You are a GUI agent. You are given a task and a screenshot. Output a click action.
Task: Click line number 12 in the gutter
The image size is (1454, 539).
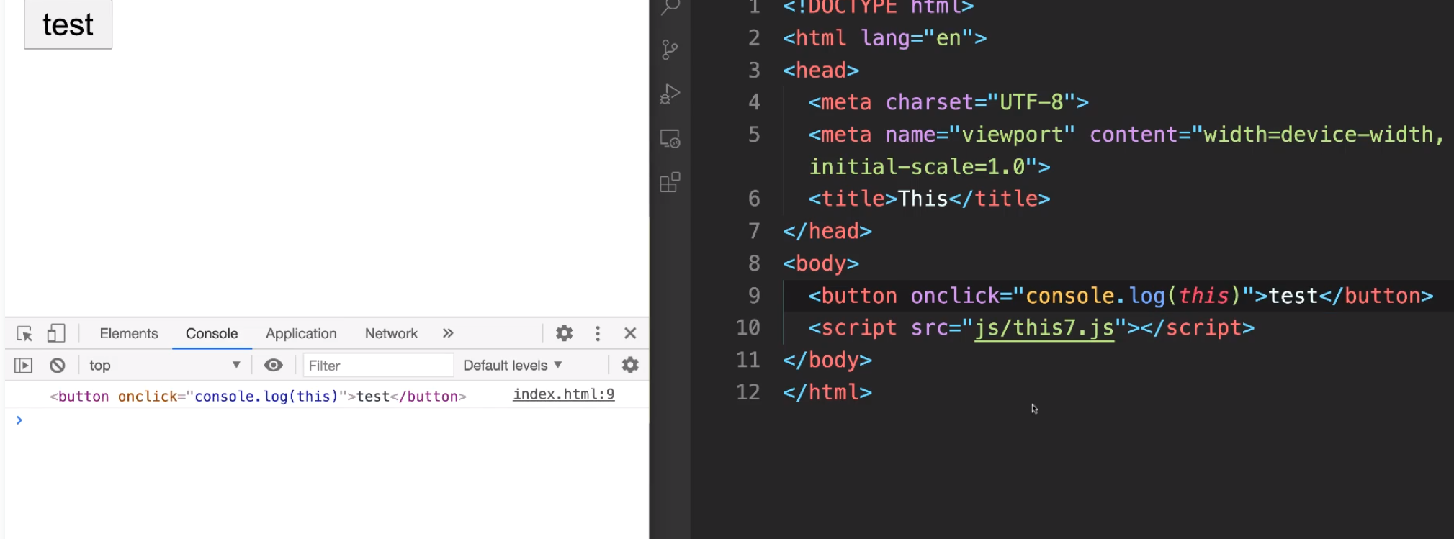pyautogui.click(x=748, y=392)
